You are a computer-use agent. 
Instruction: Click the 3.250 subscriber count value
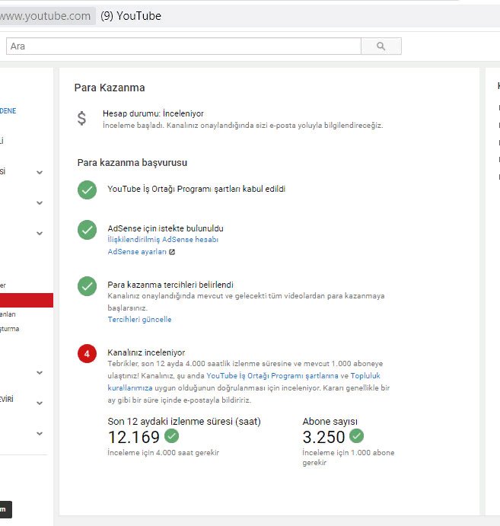point(323,437)
